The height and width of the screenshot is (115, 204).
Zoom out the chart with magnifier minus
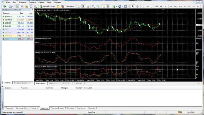pos(98,6)
